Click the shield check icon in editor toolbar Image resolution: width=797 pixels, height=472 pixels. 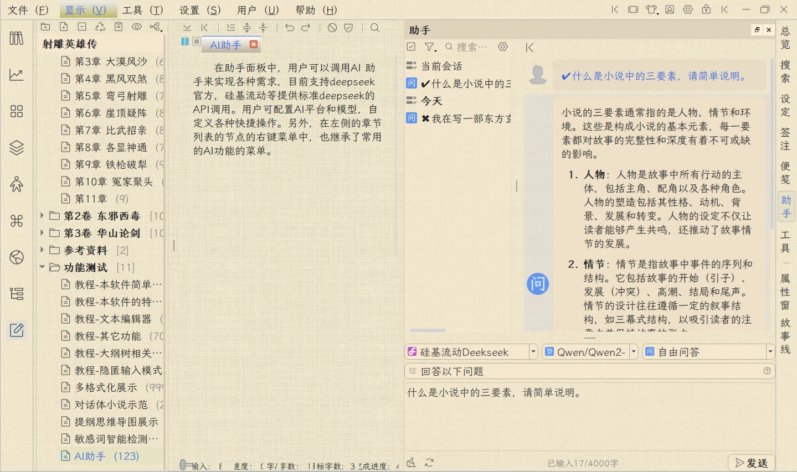pos(348,27)
